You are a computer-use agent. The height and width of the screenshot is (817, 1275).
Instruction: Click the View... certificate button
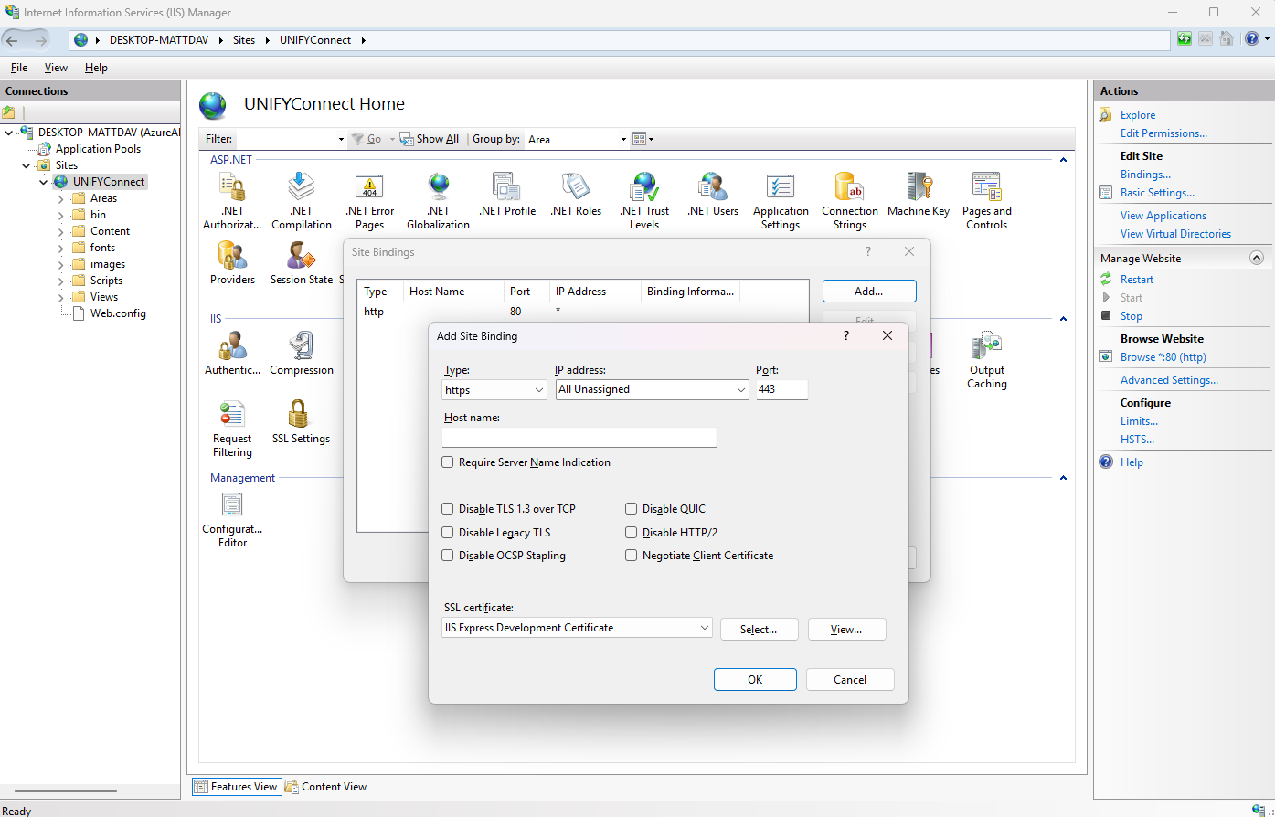846,630
